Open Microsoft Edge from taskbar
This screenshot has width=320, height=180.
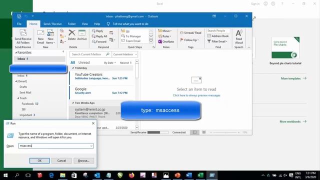pyautogui.click(x=51, y=175)
